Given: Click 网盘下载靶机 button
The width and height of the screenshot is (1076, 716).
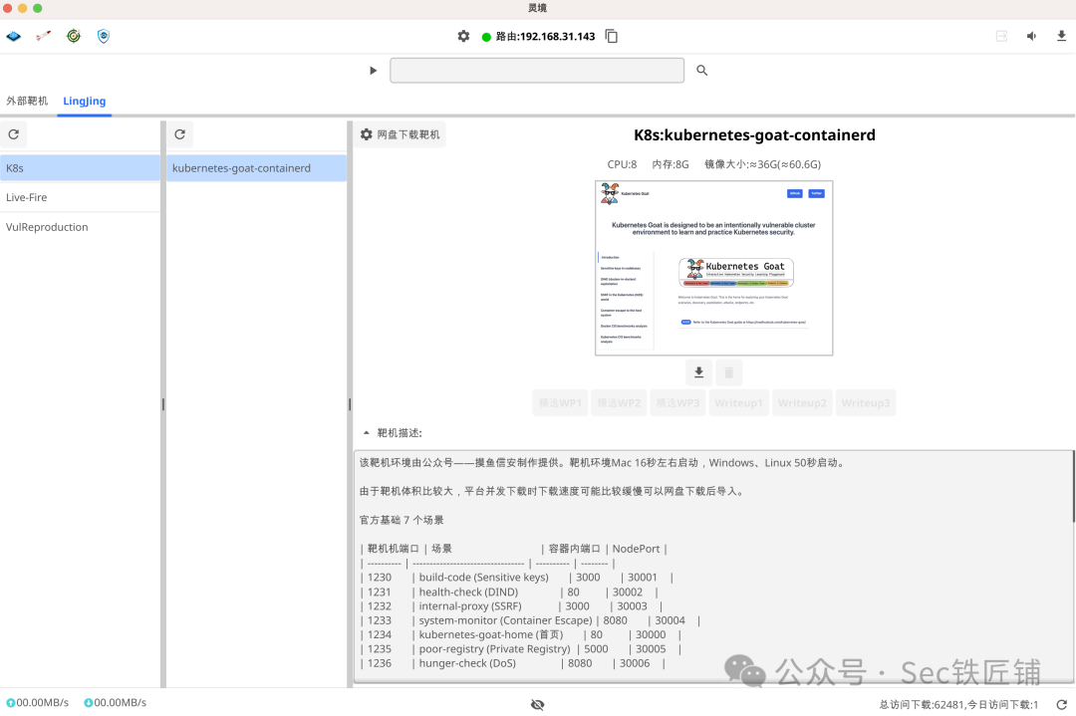Looking at the screenshot, I should [401, 134].
